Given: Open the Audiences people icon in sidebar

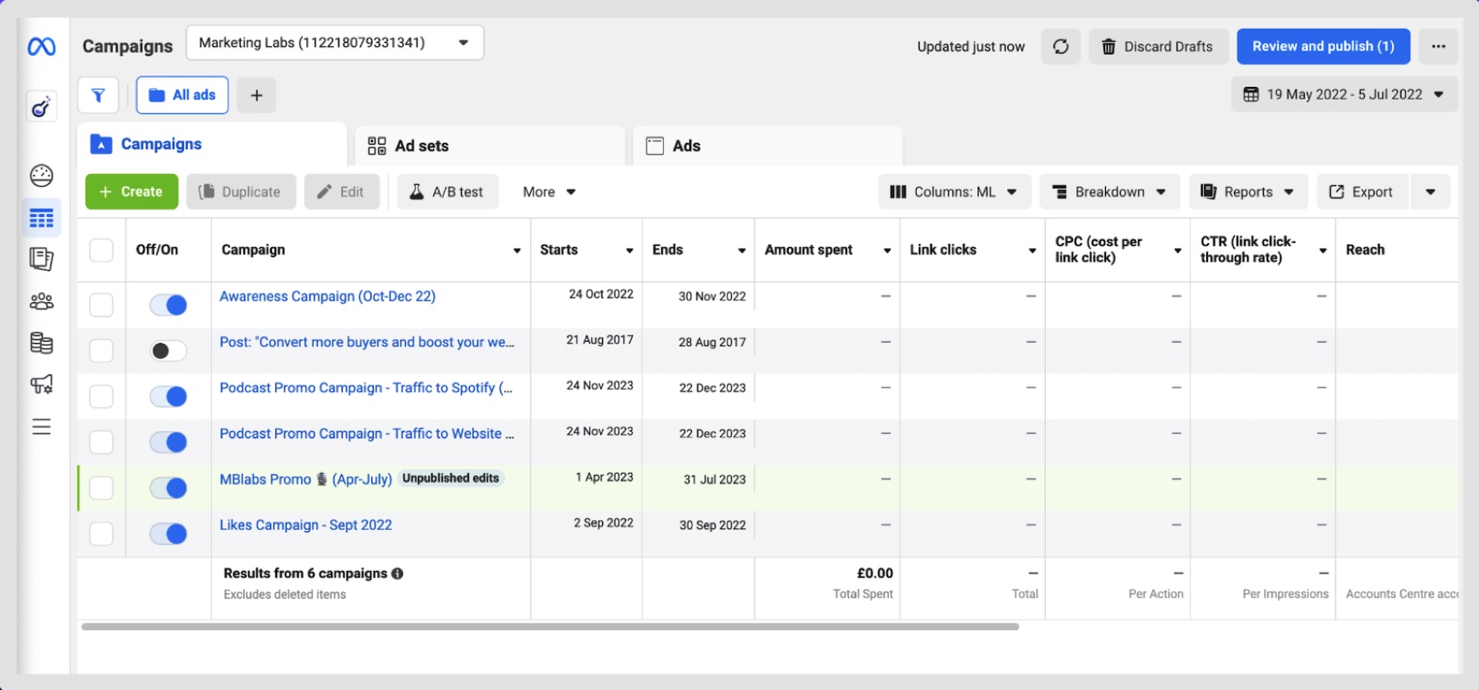Looking at the screenshot, I should (x=41, y=301).
